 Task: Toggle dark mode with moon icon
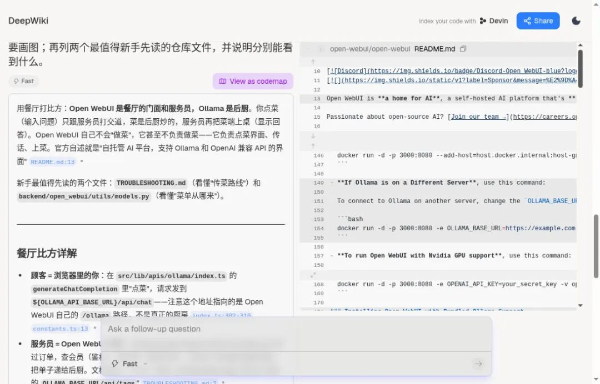[576, 21]
